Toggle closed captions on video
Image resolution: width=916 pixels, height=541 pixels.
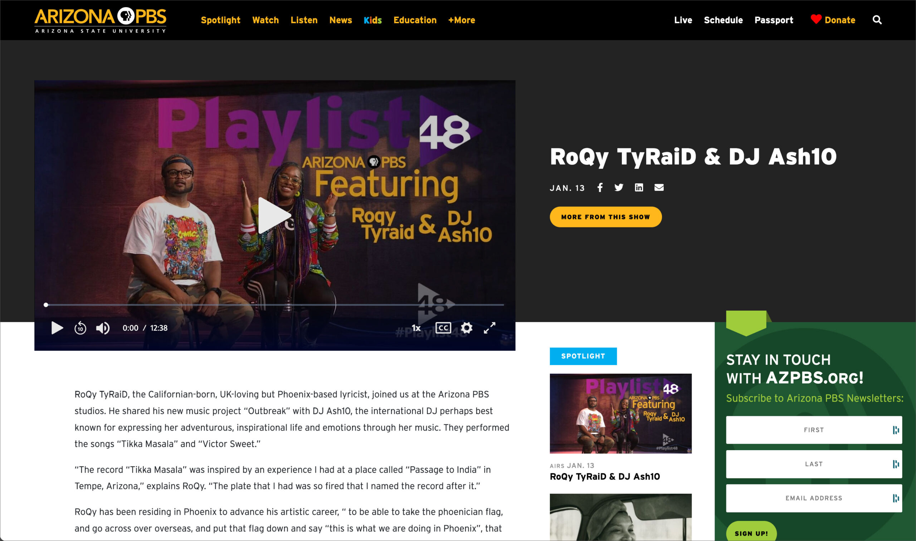pos(443,328)
